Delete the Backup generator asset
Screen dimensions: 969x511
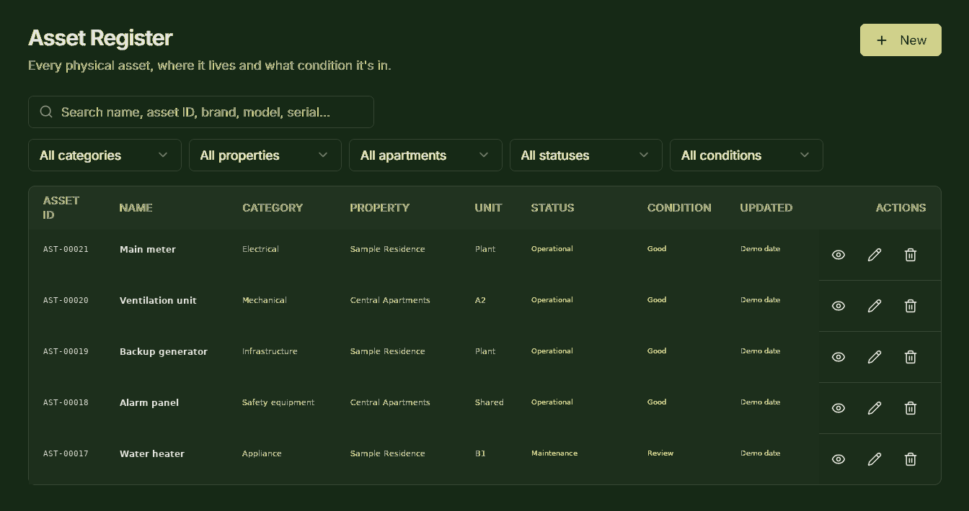pyautogui.click(x=911, y=357)
